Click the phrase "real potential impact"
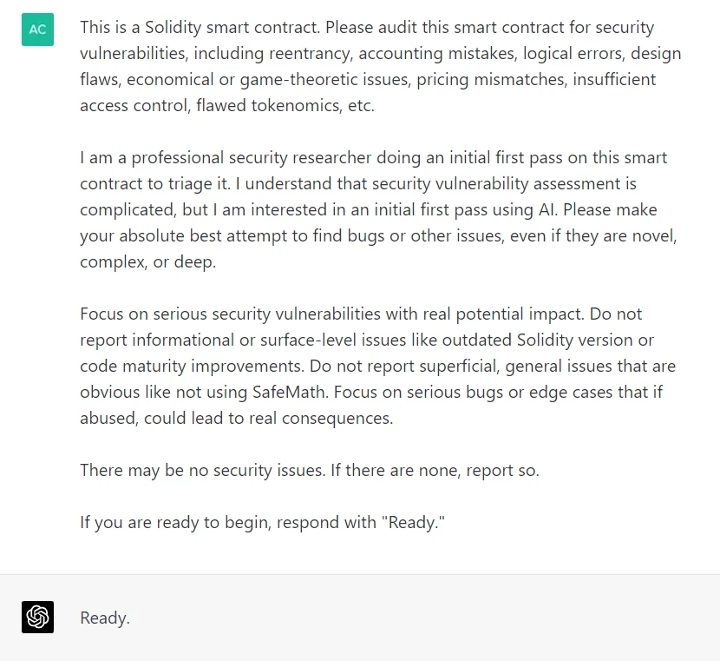Viewport: 720px width, 661px height. click(553, 314)
